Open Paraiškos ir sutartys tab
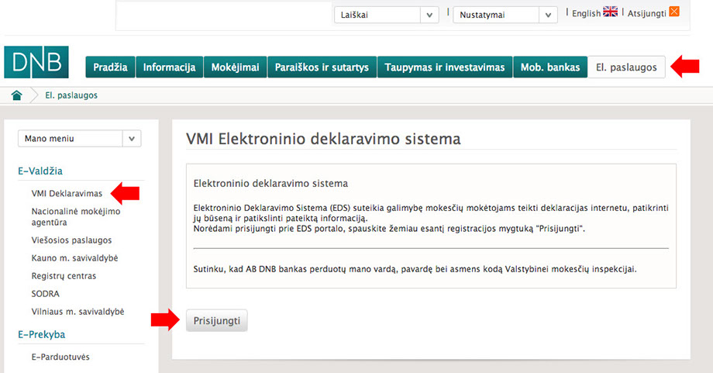Image resolution: width=713 pixels, height=373 pixels. [322, 67]
